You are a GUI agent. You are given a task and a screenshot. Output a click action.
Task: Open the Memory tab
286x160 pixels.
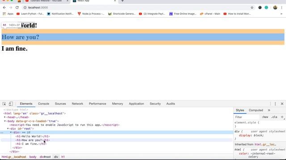pyautogui.click(x=118, y=104)
